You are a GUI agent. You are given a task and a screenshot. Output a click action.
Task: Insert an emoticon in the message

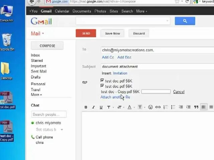point(150,107)
